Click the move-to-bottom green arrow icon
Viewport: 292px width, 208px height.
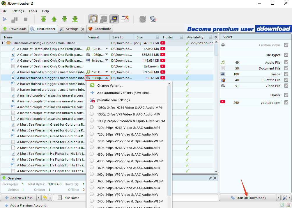coord(75,19)
